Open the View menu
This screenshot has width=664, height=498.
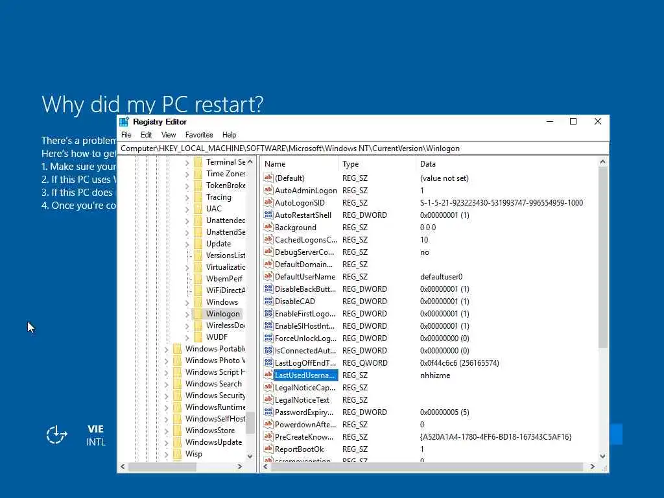(168, 135)
